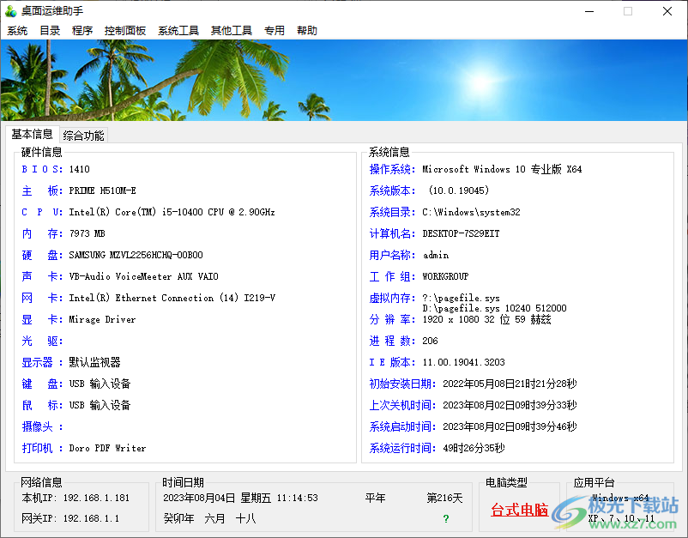Select computer name DESKTOP-7S29EIT
This screenshot has width=688, height=538.
click(461, 233)
